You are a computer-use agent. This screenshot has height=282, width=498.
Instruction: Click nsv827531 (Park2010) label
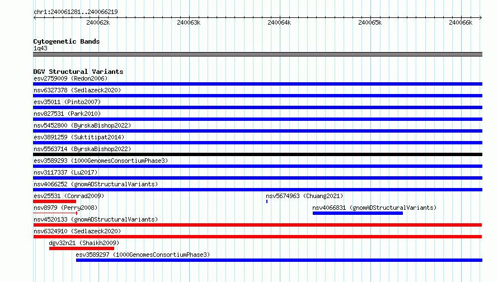click(67, 114)
